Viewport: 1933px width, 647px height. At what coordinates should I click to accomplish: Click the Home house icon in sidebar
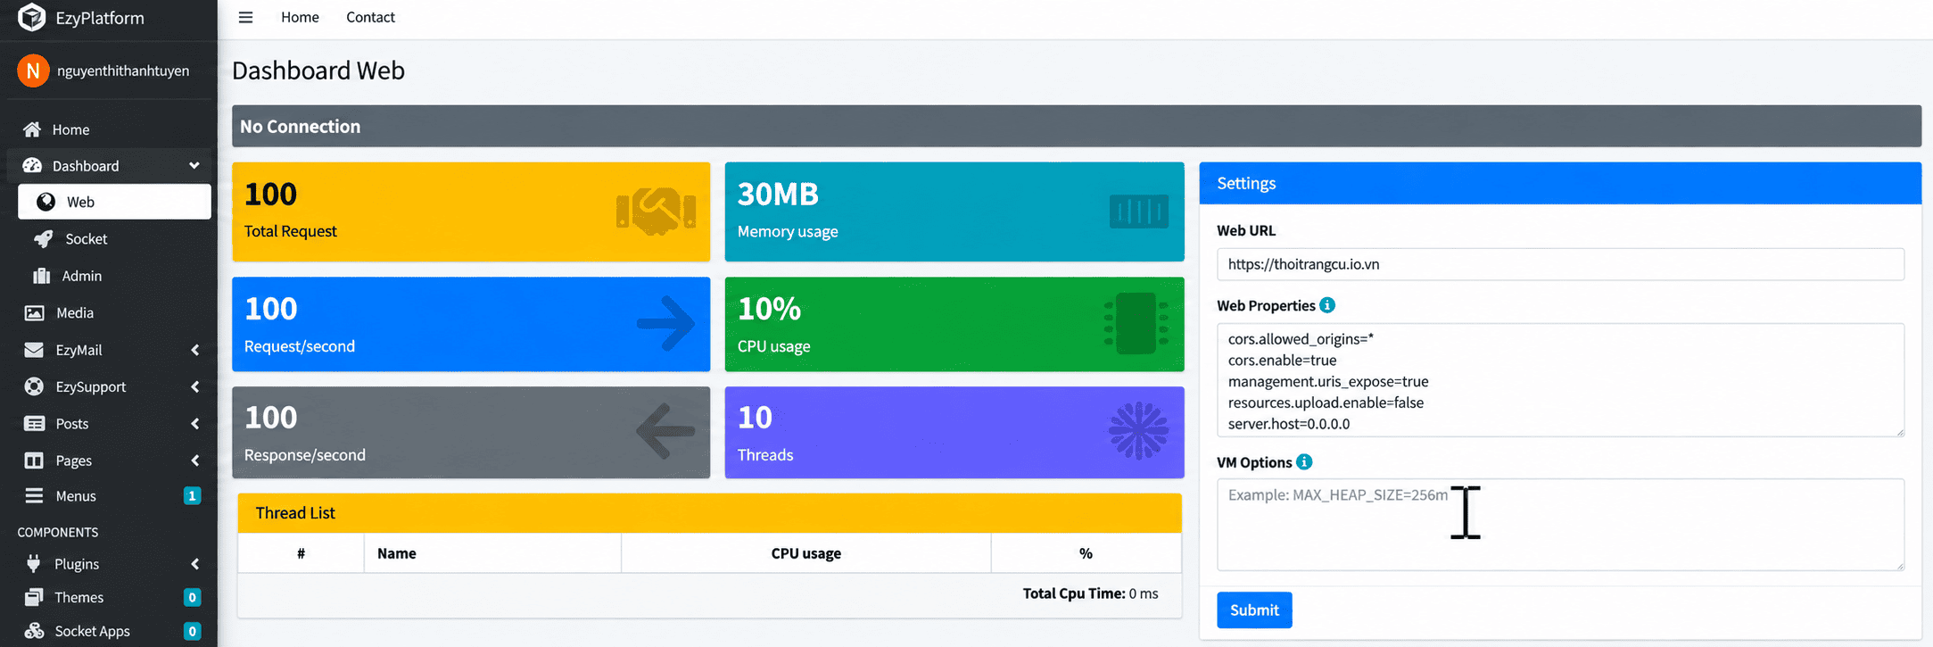tap(32, 129)
